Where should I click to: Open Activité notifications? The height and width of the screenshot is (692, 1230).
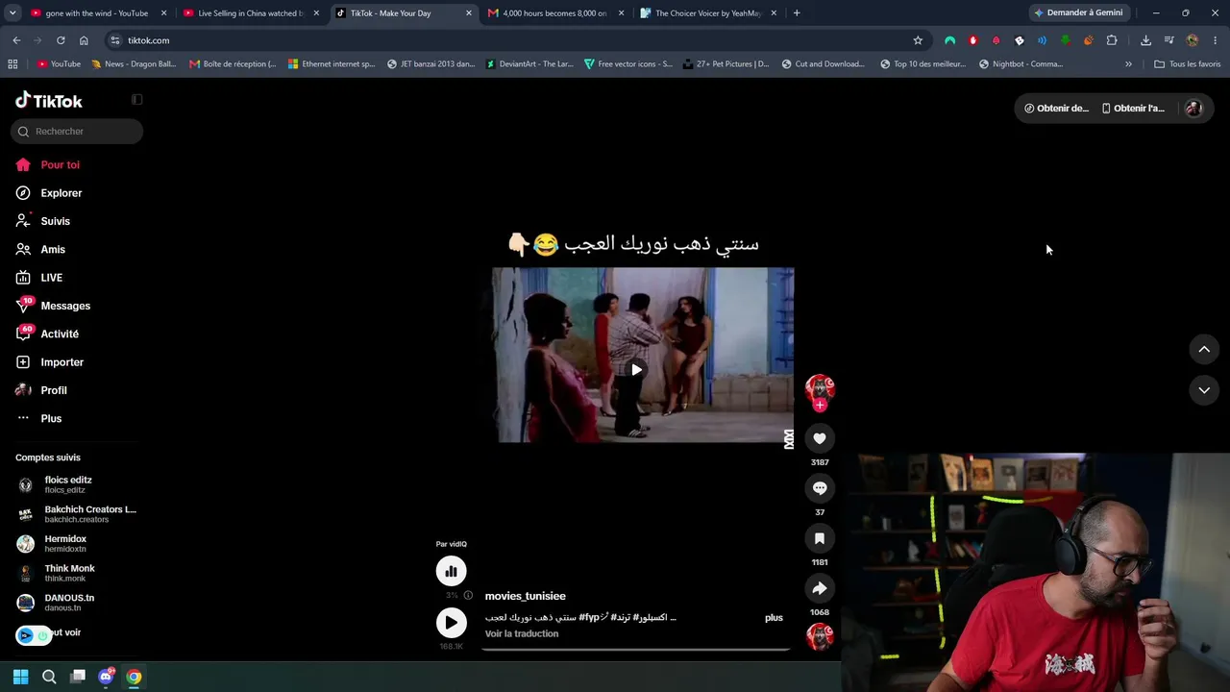pos(60,334)
